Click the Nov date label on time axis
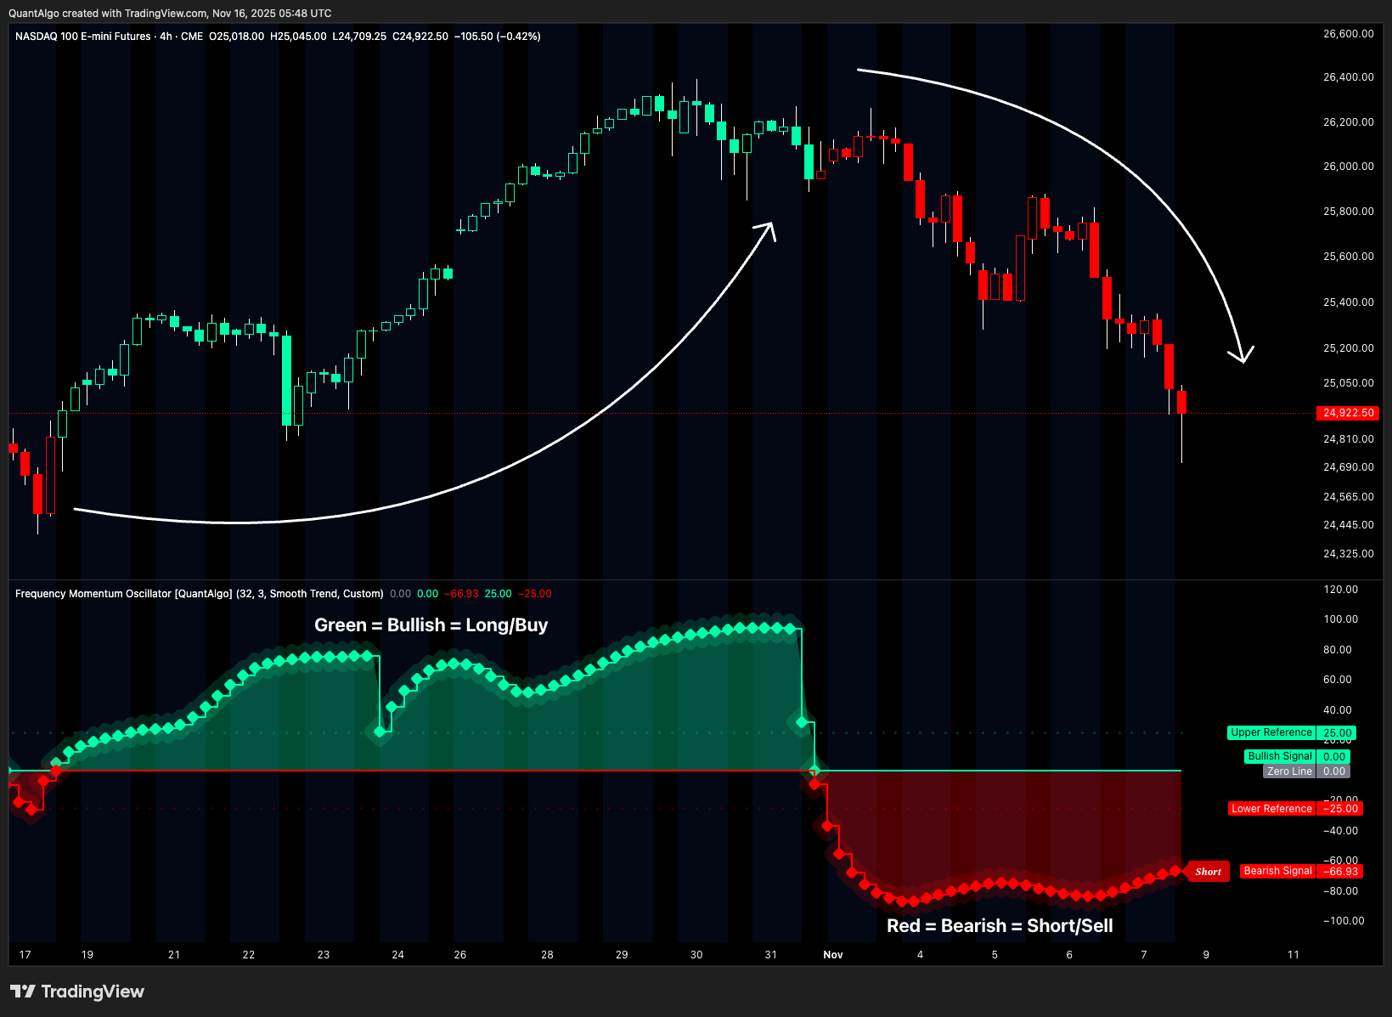Viewport: 1392px width, 1017px height. tap(833, 955)
